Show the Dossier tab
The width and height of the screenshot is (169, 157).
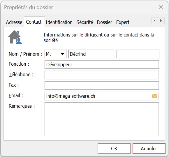(105, 22)
